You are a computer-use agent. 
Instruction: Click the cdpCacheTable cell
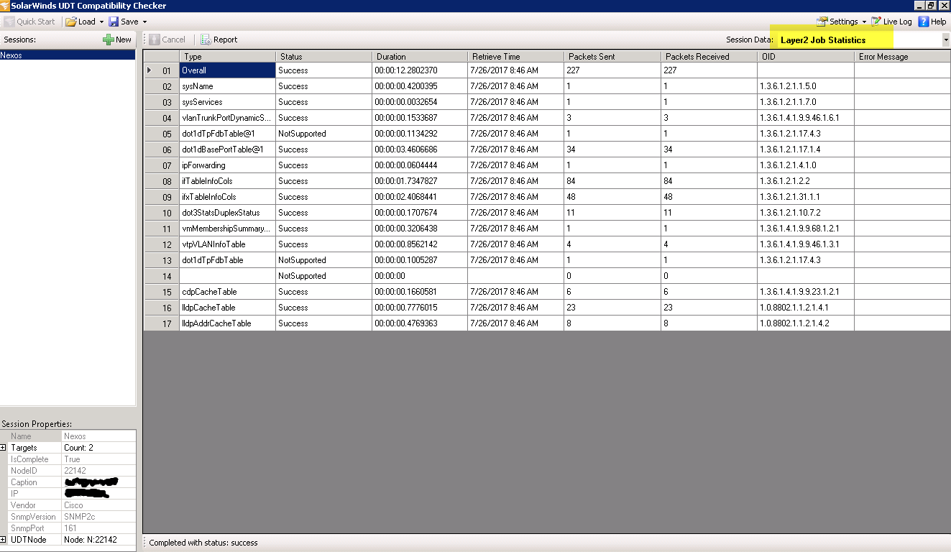[227, 292]
